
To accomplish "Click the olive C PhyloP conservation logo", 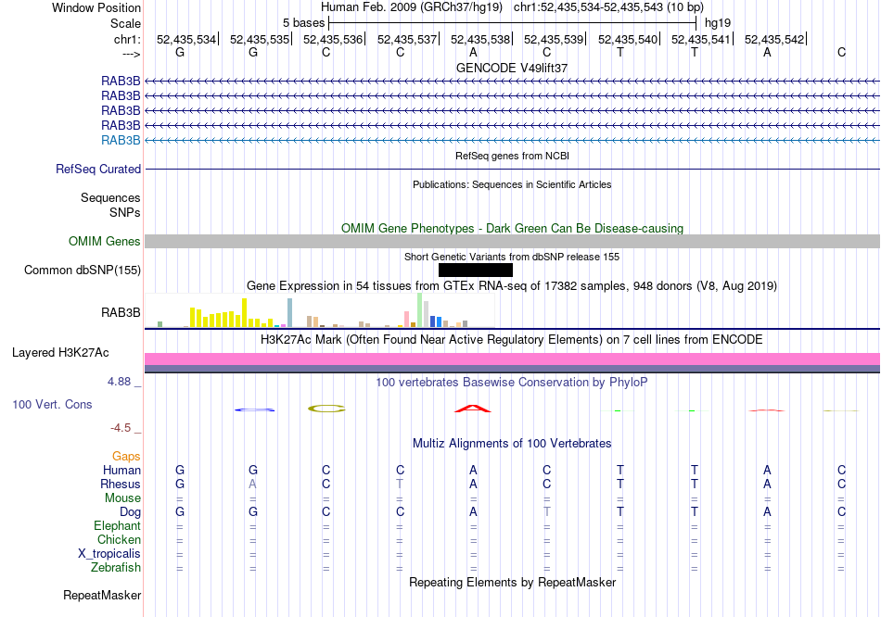I will click(x=326, y=409).
